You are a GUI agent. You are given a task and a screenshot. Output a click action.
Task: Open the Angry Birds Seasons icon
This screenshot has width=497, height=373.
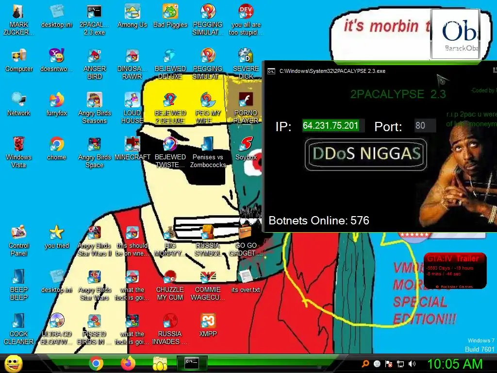pos(94,108)
